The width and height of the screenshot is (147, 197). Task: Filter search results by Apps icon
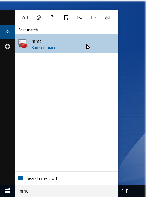point(25,18)
